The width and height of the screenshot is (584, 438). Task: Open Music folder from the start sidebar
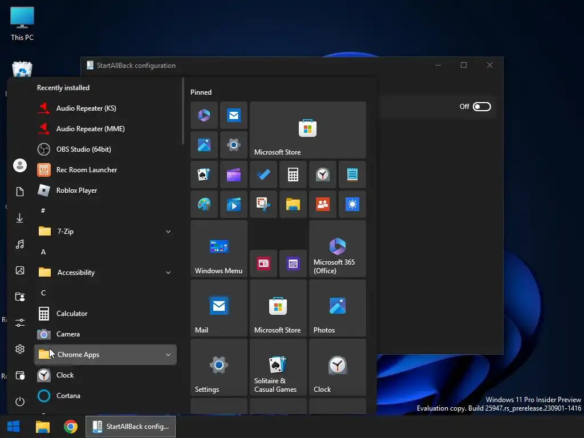click(x=20, y=244)
